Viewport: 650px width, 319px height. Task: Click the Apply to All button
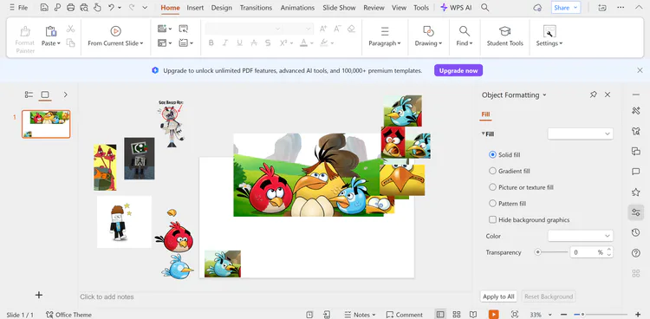(x=498, y=296)
